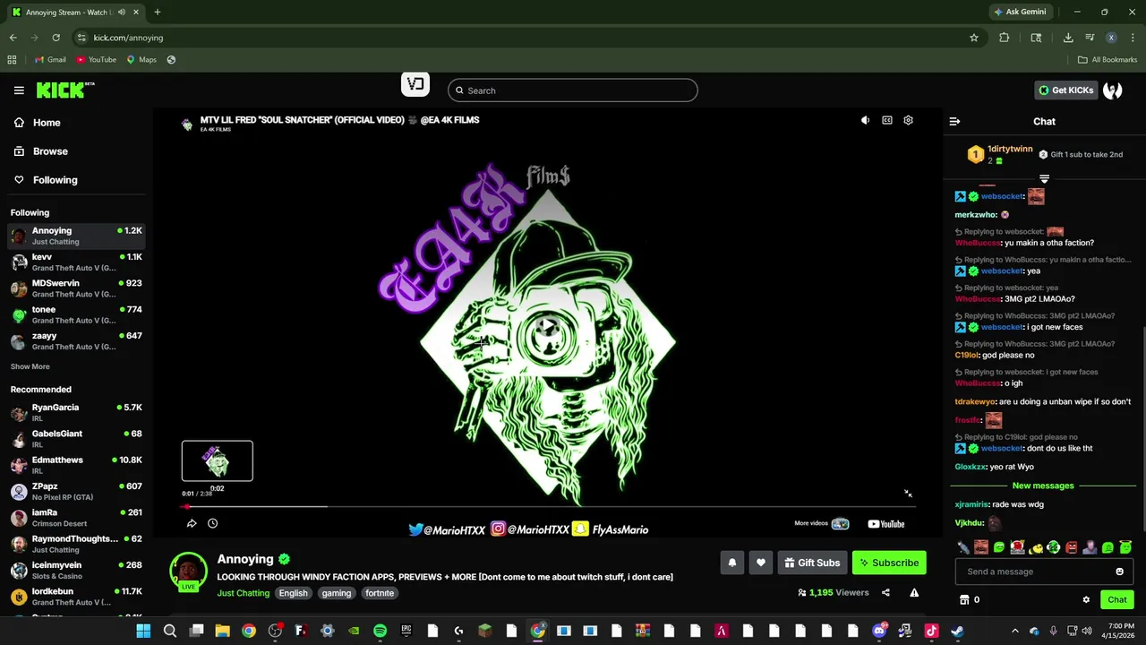Image resolution: width=1146 pixels, height=645 pixels.
Task: Click the Gift Subs button
Action: pos(812,563)
